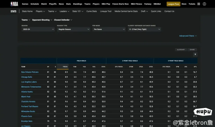Sort table by FREQ% column
The width and height of the screenshot is (215, 127).
65,67
